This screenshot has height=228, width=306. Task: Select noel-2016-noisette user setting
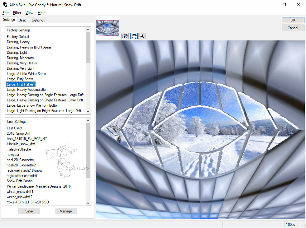[x=20, y=160]
